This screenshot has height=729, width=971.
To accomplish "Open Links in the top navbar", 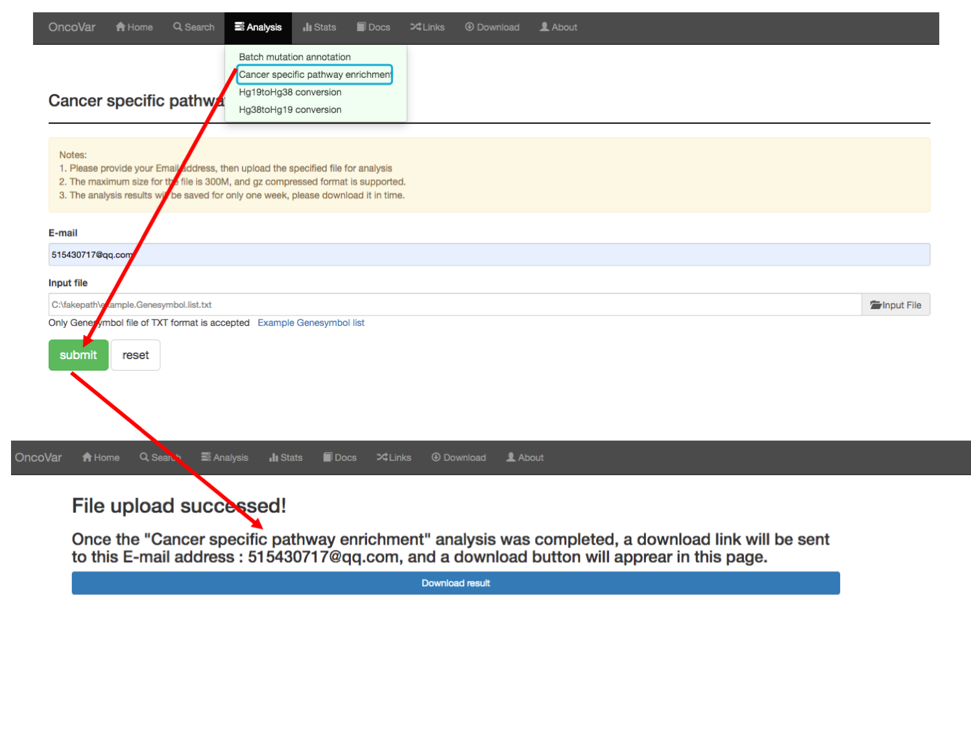I will [427, 27].
